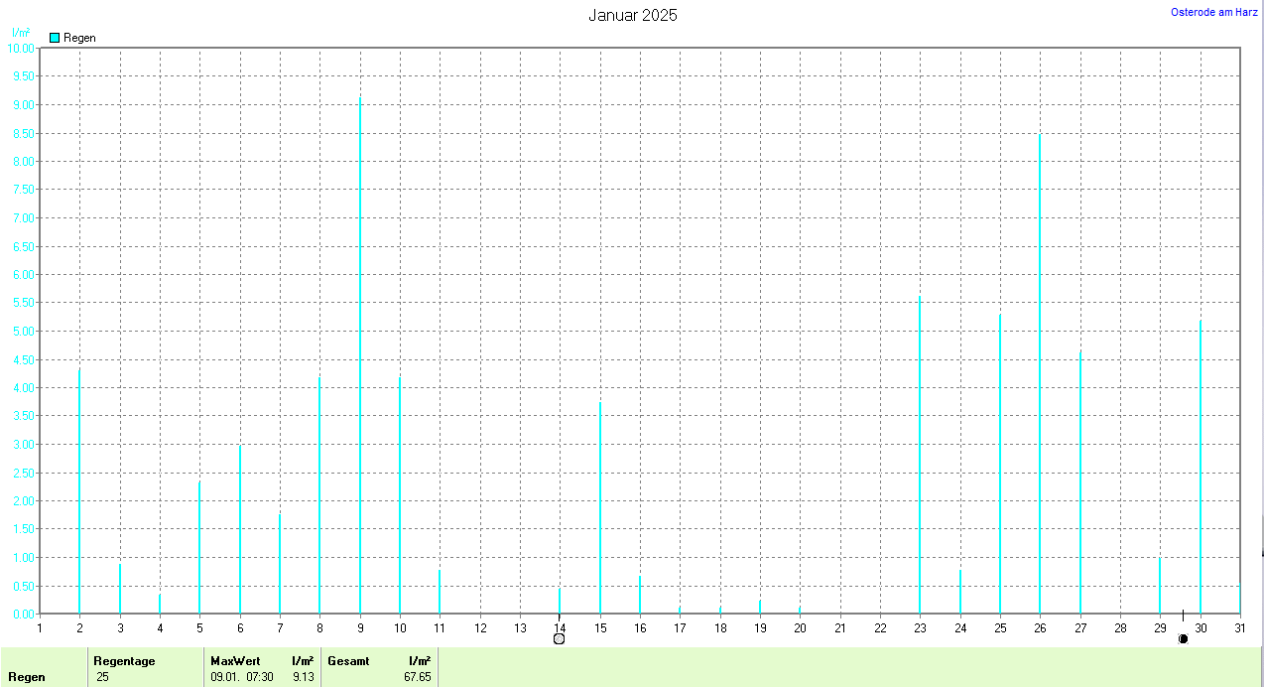Click the cyan Regen legend square
This screenshot has height=687, width=1264.
tap(56, 38)
